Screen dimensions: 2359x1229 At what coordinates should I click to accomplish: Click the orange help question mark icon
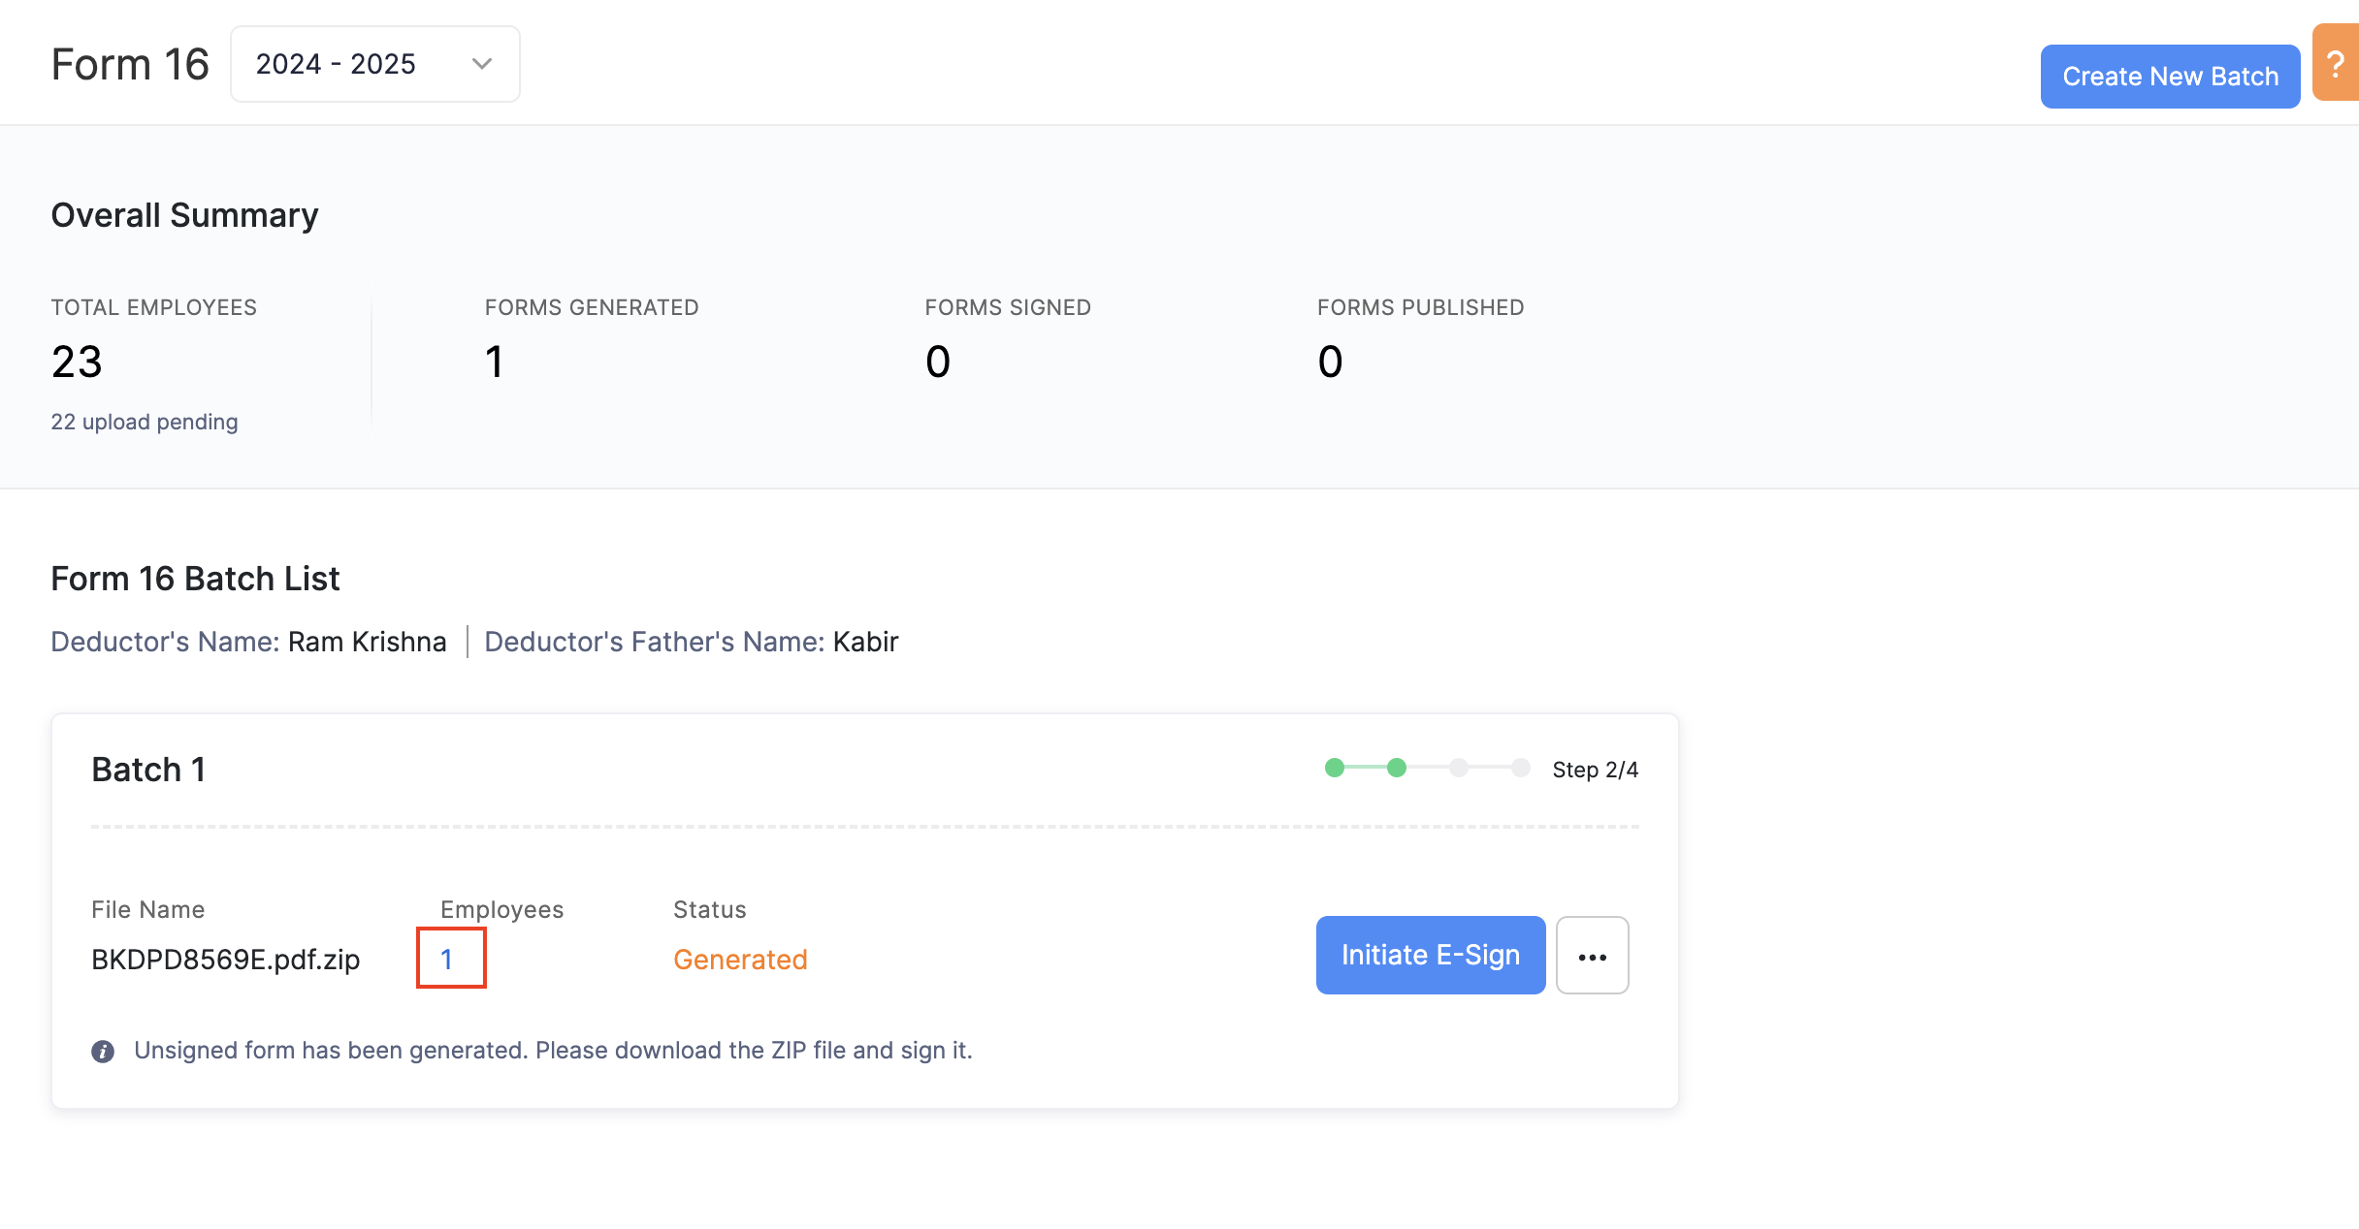point(2336,64)
